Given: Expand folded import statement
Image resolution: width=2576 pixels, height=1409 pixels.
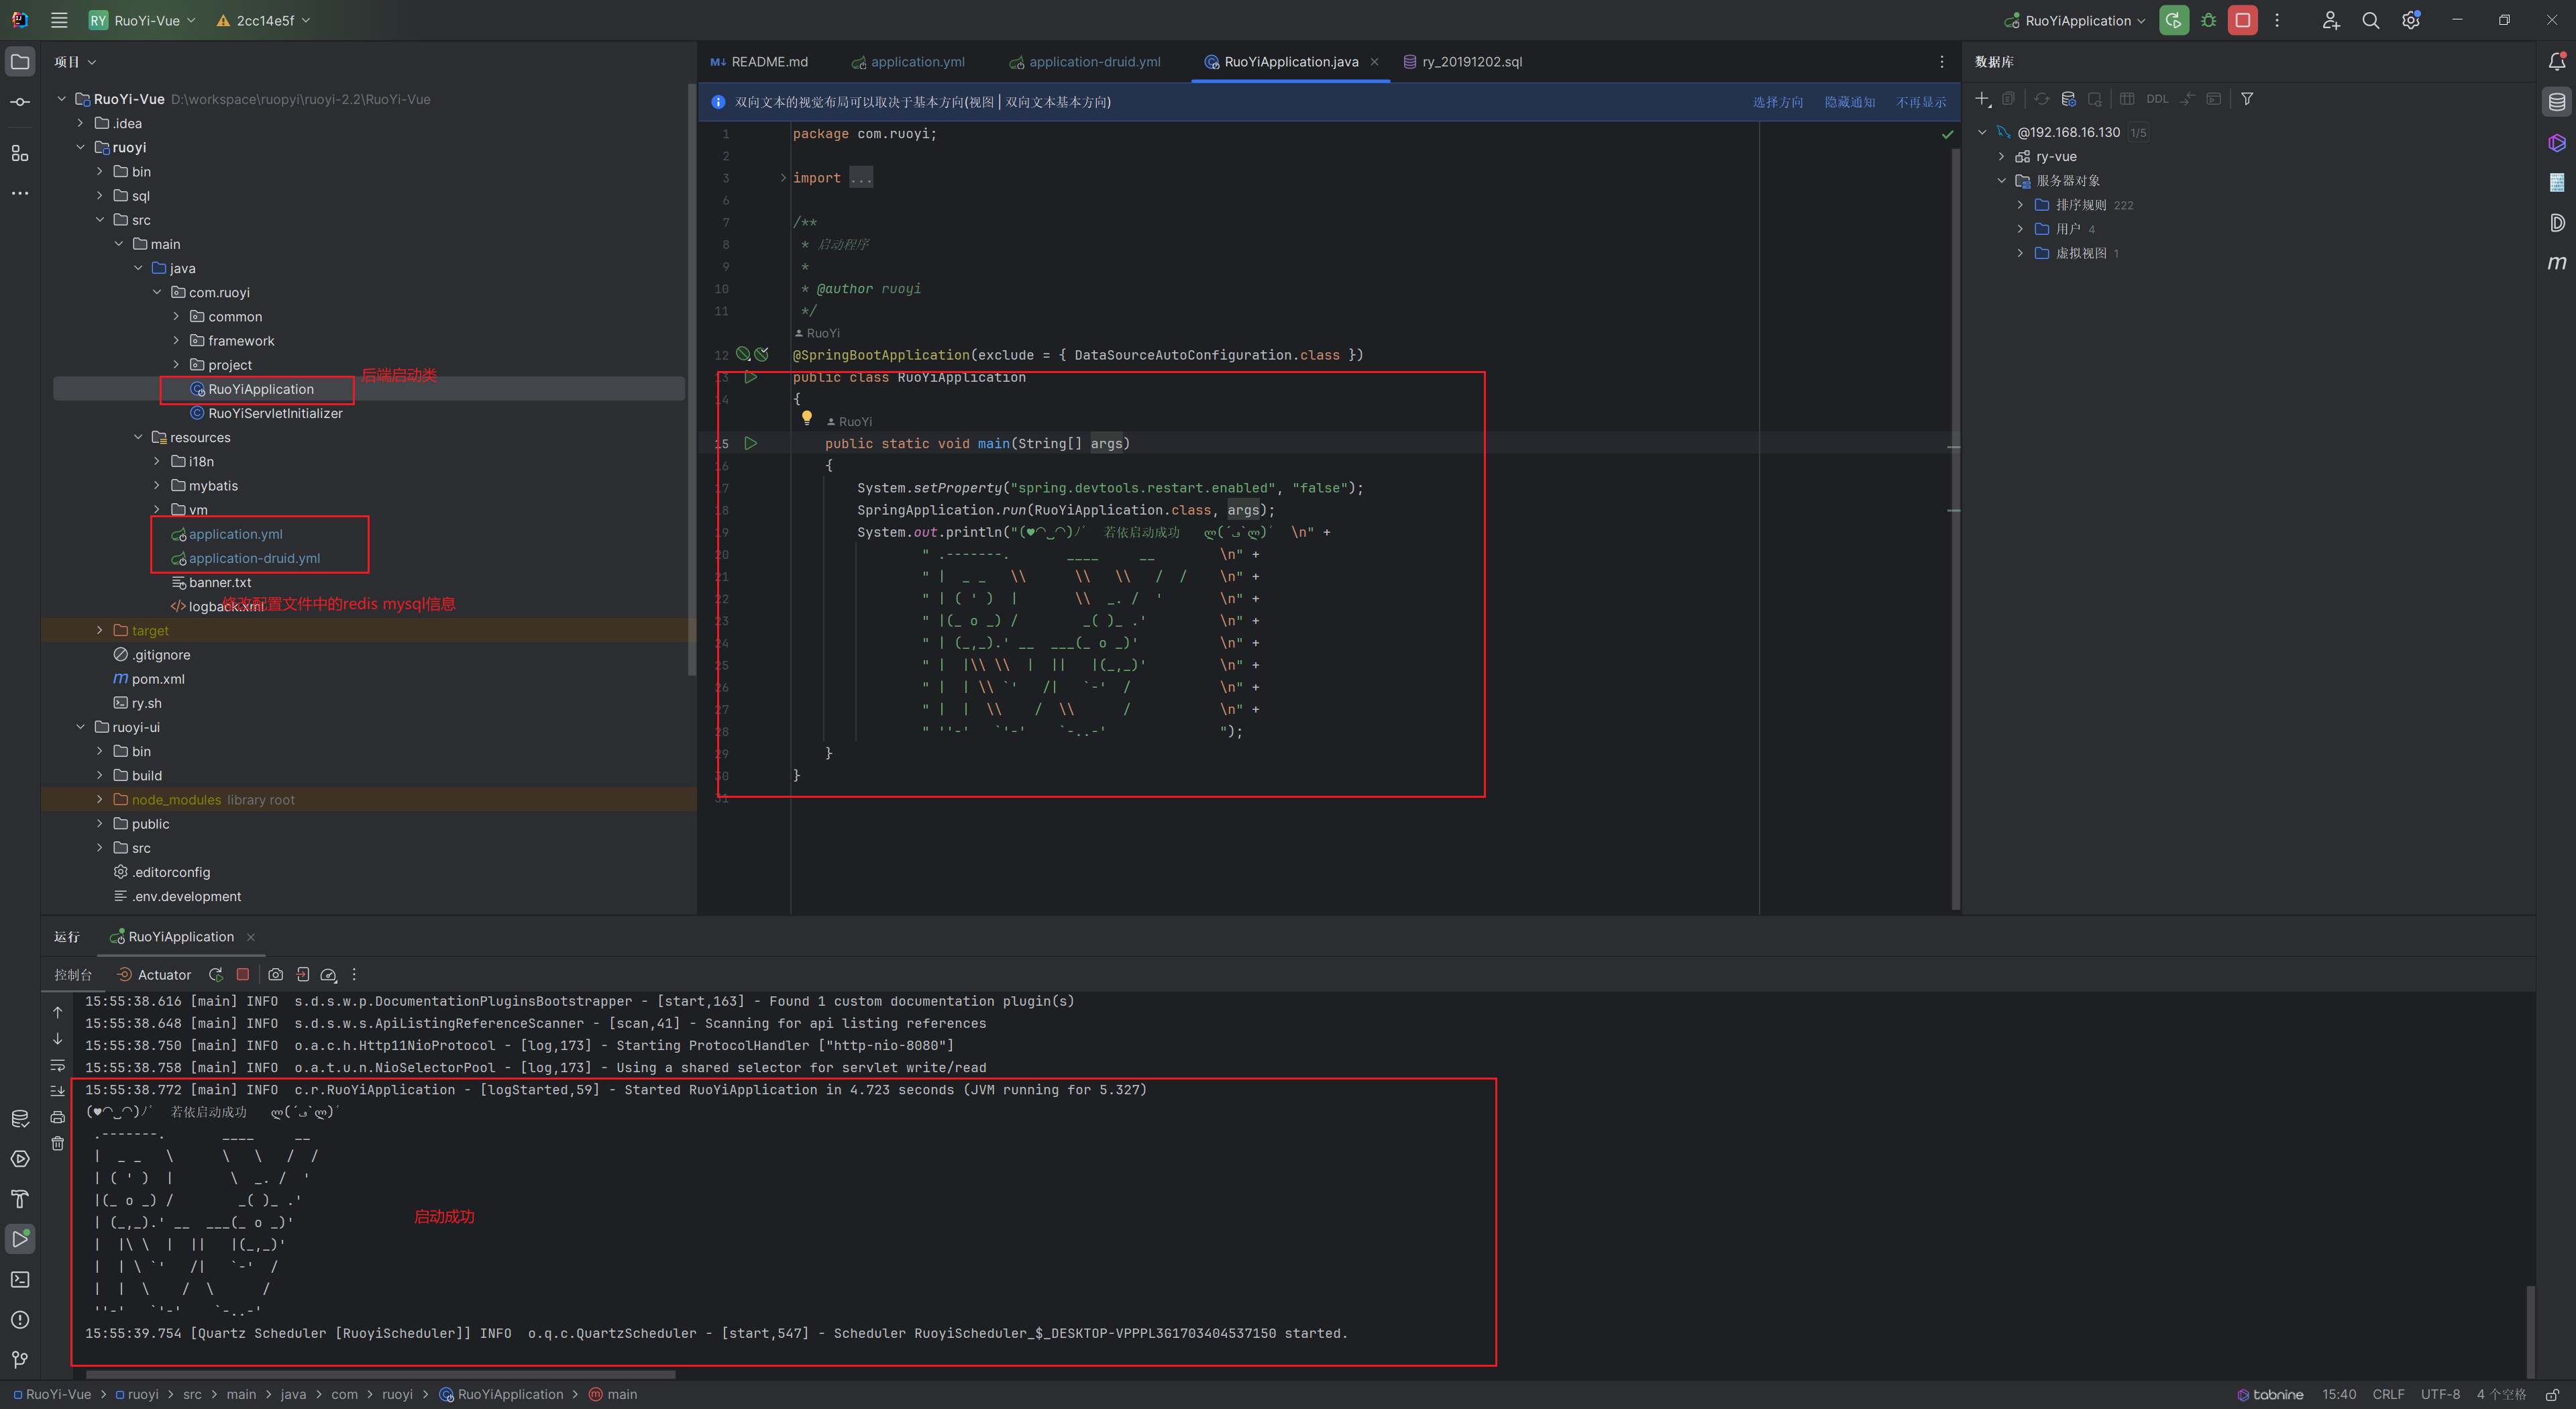Looking at the screenshot, I should 783,178.
